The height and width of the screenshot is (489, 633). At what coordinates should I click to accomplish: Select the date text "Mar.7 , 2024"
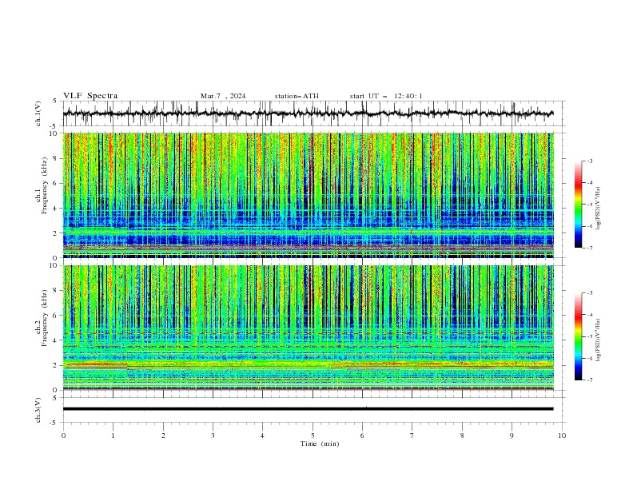tap(223, 96)
